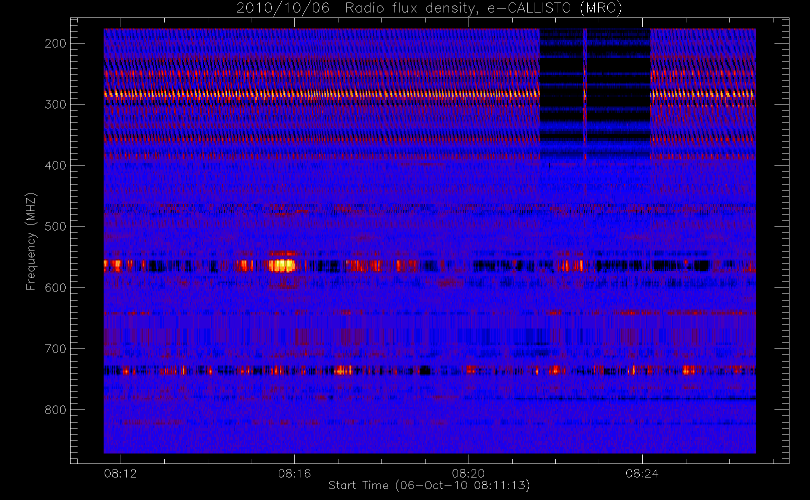Click the 400 frequency tick label

point(56,165)
